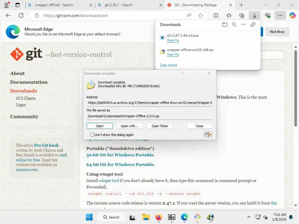299x224 pixels.
Task: Activate the Read aloud icon
Action: (x=189, y=15)
